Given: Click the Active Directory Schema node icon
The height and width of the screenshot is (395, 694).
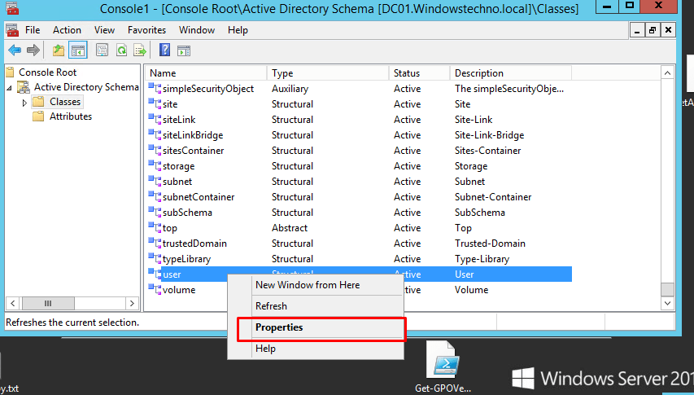Looking at the screenshot, I should (24, 87).
